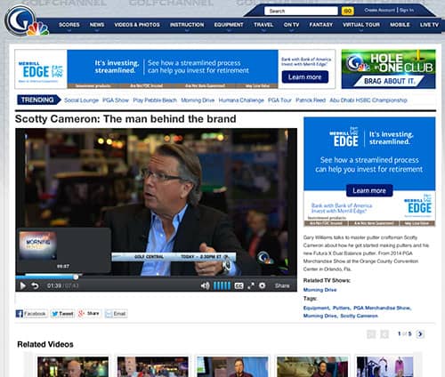Email this video
This screenshot has height=377, width=445.
coord(117,314)
